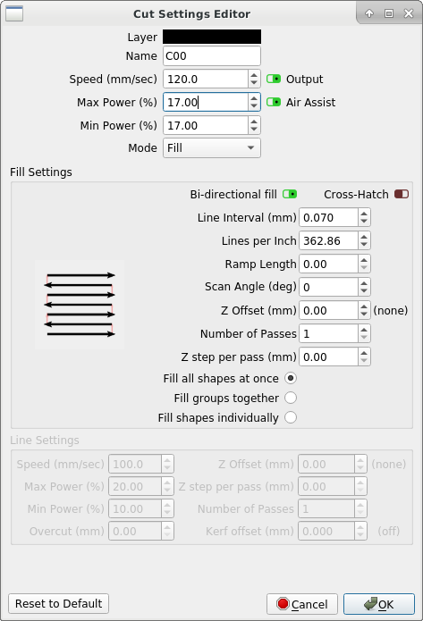Screen dimensions: 423x621
Task: Increase Line Interval with up arrow
Action: click(364, 214)
